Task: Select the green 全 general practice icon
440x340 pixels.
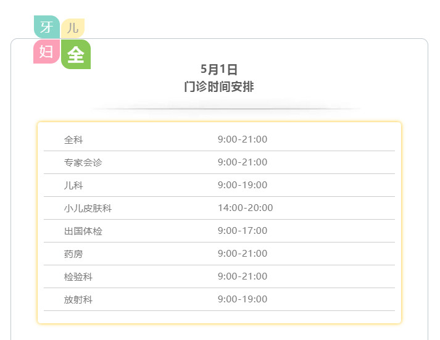Action: [x=76, y=54]
